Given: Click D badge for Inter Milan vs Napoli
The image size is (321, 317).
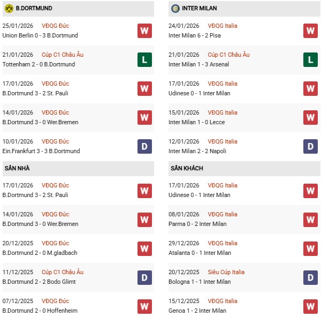Looking at the screenshot, I should pyautogui.click(x=310, y=146).
